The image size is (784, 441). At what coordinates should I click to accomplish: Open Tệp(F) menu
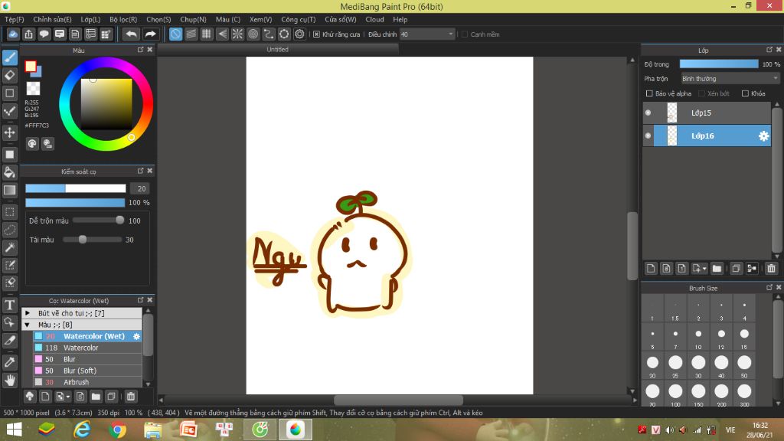click(x=14, y=19)
